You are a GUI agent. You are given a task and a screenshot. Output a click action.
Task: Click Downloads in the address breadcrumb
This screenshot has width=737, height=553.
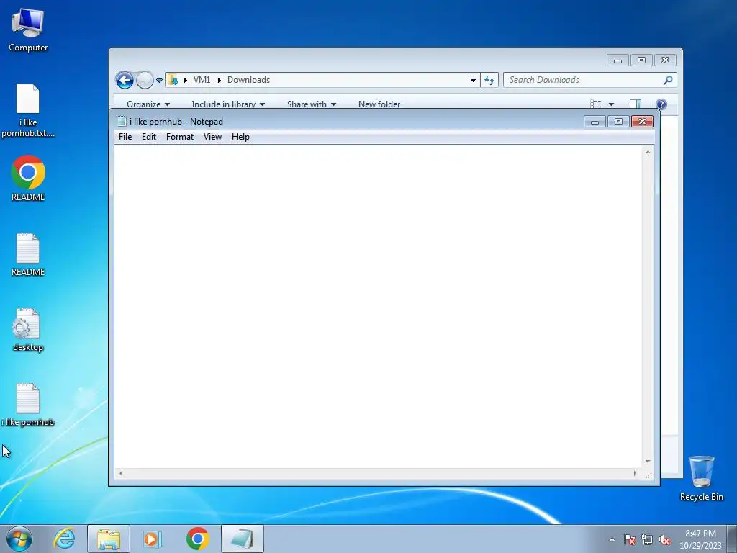(x=248, y=80)
